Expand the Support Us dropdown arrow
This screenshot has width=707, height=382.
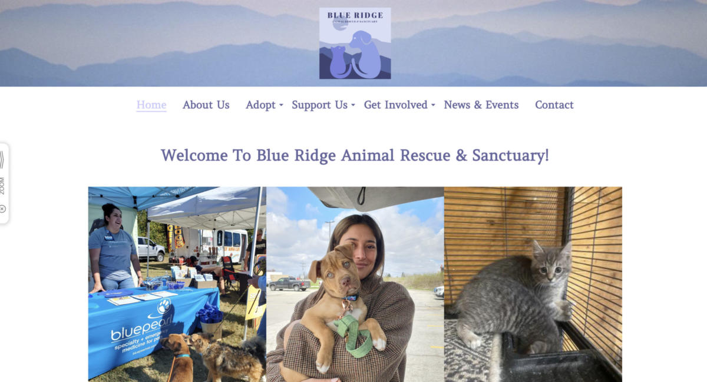coord(353,105)
